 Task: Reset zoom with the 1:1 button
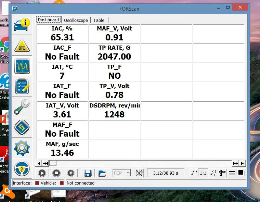coord(203,173)
